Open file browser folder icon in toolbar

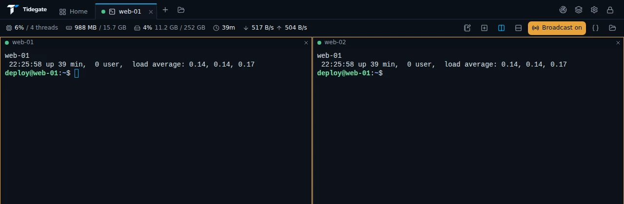[612, 28]
